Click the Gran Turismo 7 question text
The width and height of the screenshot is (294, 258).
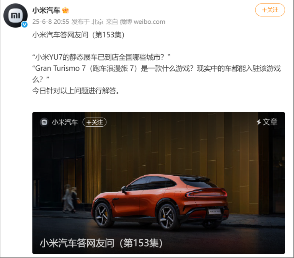[x=156, y=74]
